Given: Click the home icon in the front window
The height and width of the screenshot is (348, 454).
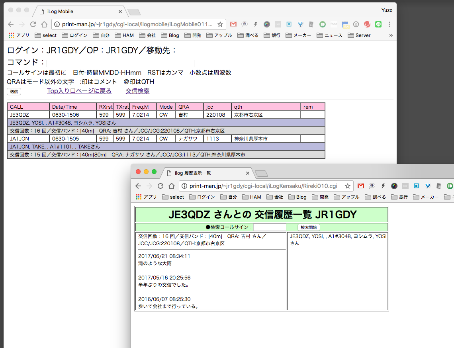Looking at the screenshot, I should tap(172, 186).
